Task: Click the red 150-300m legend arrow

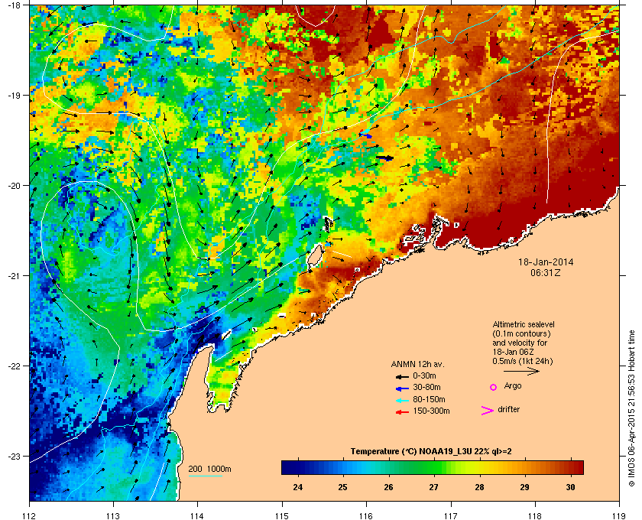Action: pyautogui.click(x=402, y=412)
